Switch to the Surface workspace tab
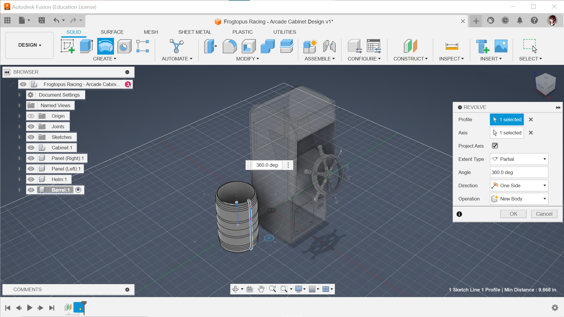The image size is (564, 317). pyautogui.click(x=112, y=32)
